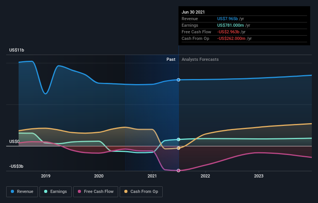Toggle the Revenue series legend button

click(22, 192)
